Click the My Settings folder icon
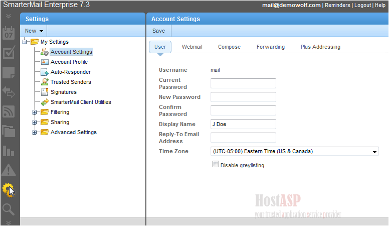Screen dimensions: 389x226 pos(35,42)
